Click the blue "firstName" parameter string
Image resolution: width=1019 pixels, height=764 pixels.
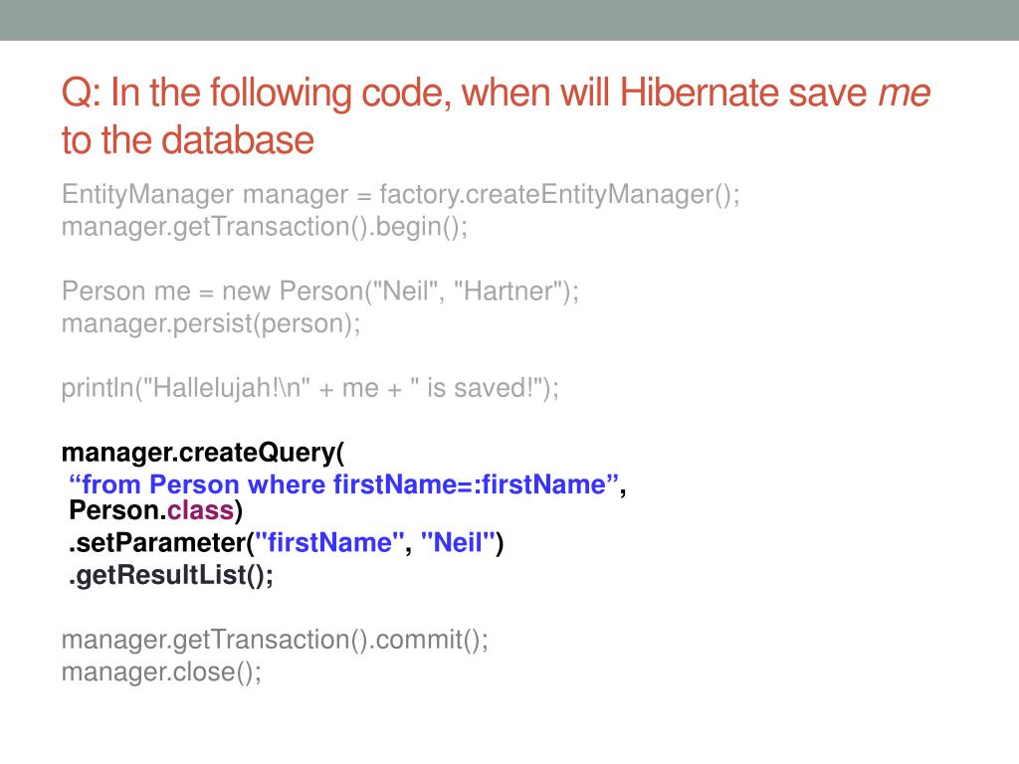point(330,543)
